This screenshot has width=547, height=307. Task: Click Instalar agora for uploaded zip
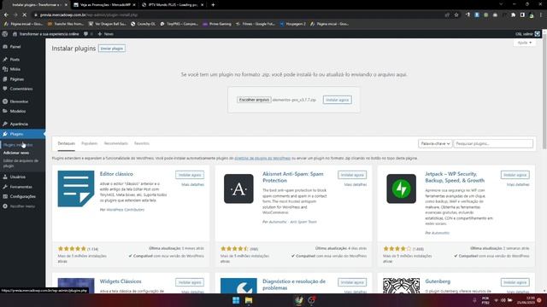337,100
